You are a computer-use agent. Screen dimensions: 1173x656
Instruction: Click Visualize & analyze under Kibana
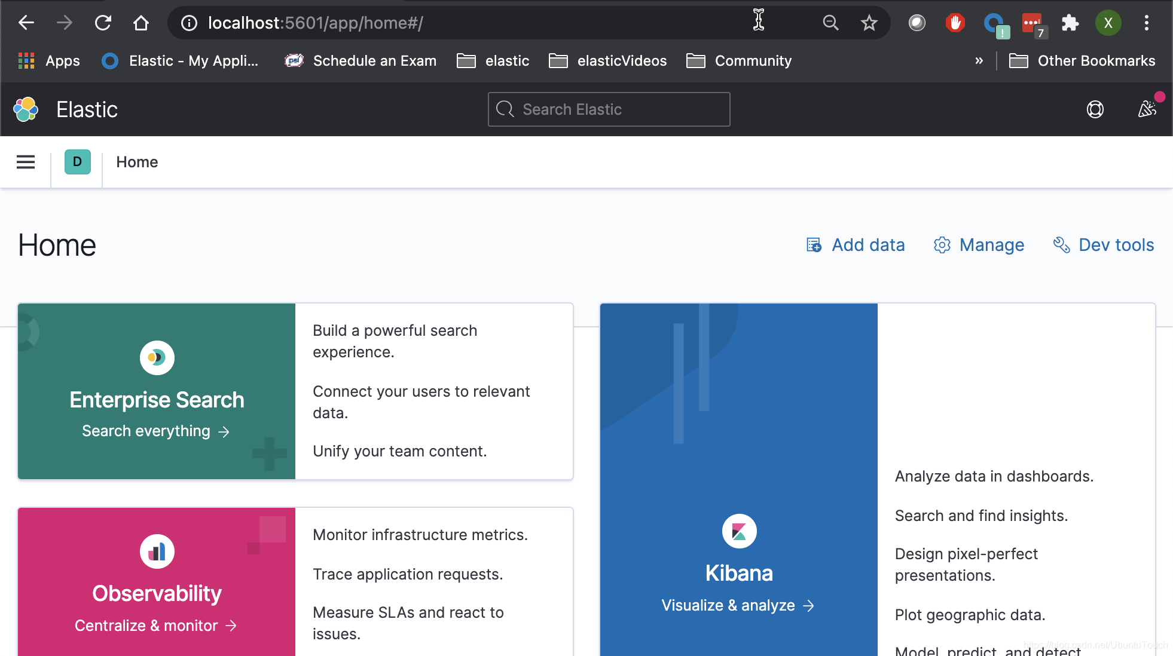[x=738, y=605]
